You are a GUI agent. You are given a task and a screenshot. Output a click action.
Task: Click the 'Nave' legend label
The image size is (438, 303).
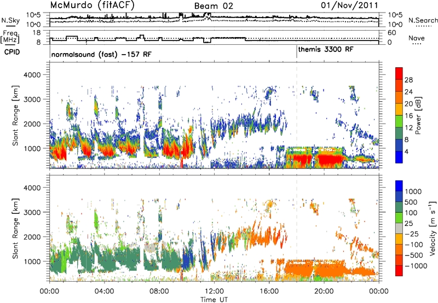(x=417, y=38)
